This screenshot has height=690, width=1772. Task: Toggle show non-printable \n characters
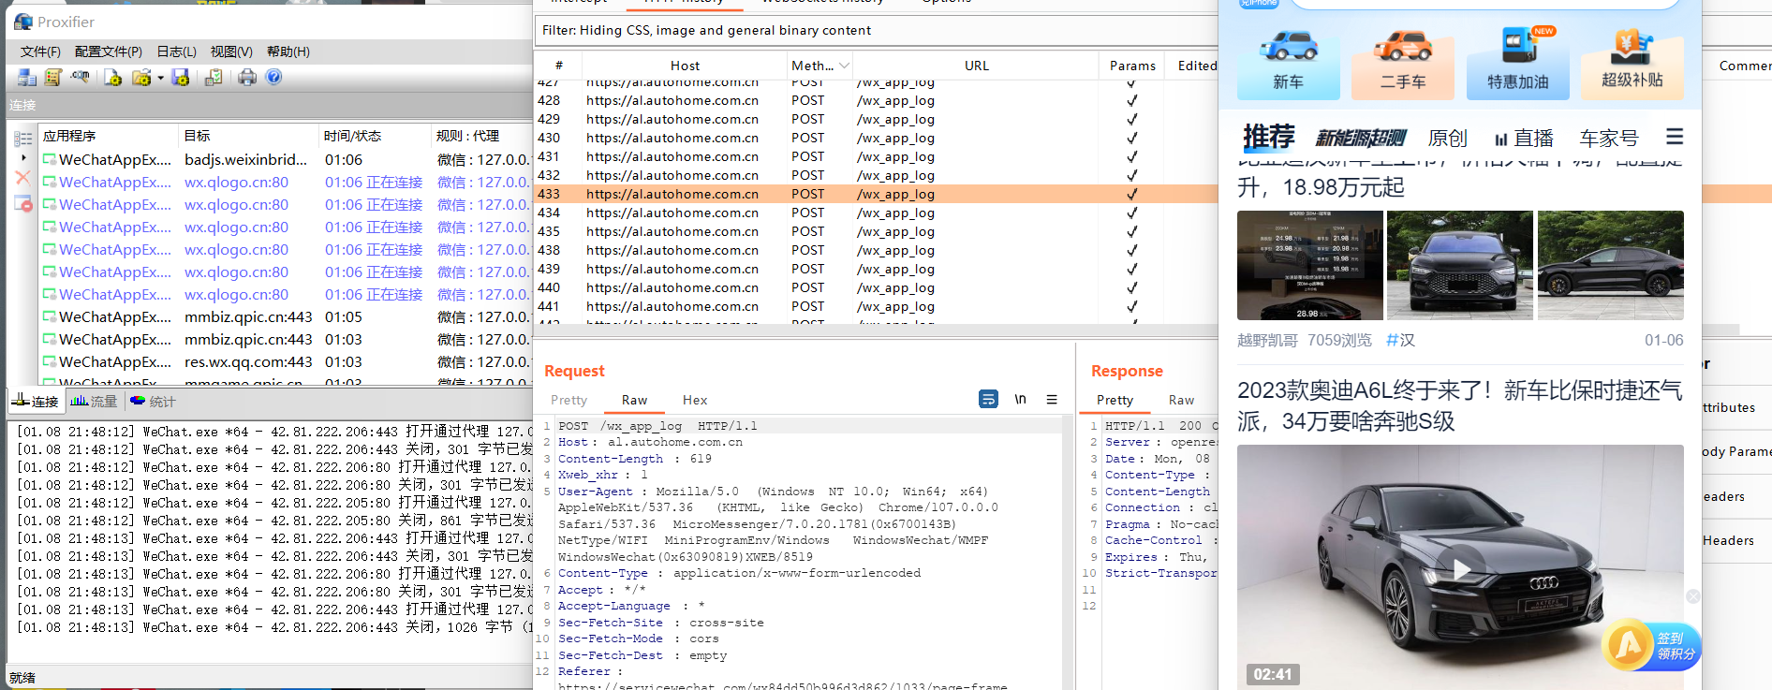pyautogui.click(x=1020, y=399)
